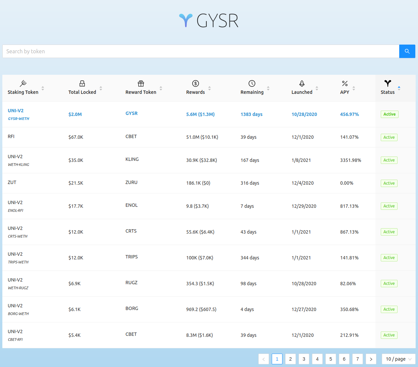Select pagination page 7
Image resolution: width=418 pixels, height=367 pixels.
358,359
